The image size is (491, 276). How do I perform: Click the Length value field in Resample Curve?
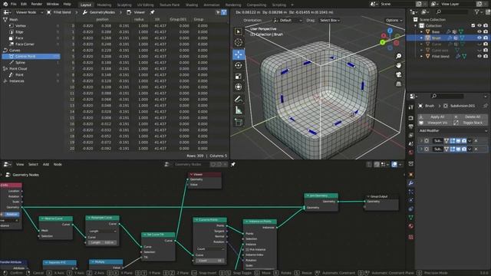point(102,242)
